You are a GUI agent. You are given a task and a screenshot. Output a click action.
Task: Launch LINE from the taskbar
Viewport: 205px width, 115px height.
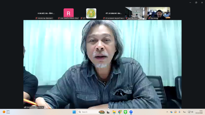(x=125, y=112)
